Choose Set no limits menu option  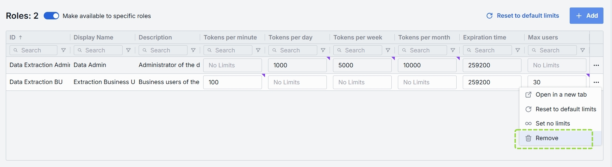click(553, 123)
